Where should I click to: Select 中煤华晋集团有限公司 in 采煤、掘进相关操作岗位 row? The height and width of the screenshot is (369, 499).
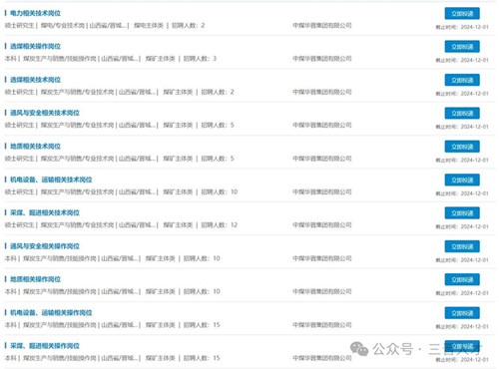point(322,358)
